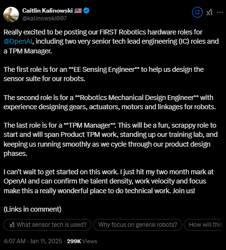Click the Robotics Mechanical Design Engineer paragraph
The image size is (226, 250).
click(110, 102)
